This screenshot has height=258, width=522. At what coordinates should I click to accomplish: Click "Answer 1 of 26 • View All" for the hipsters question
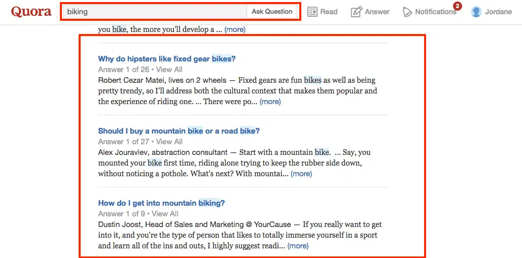coord(140,70)
